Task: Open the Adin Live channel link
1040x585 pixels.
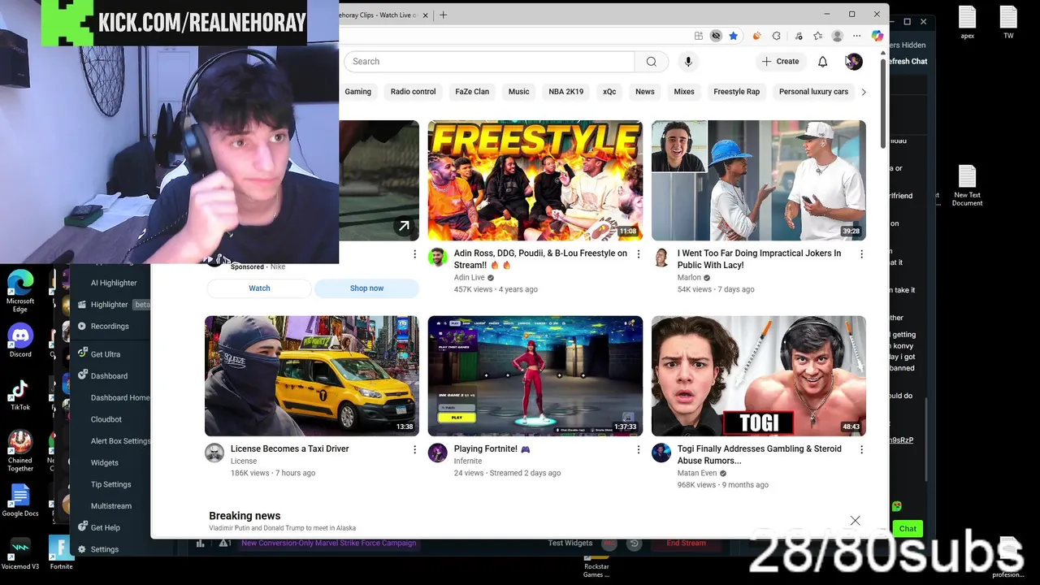Action: (469, 278)
